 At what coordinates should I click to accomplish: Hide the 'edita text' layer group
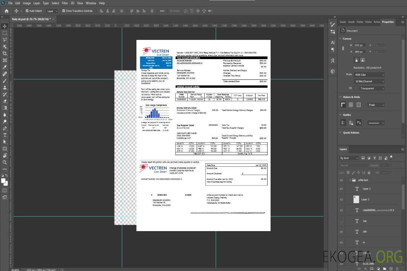point(341,180)
